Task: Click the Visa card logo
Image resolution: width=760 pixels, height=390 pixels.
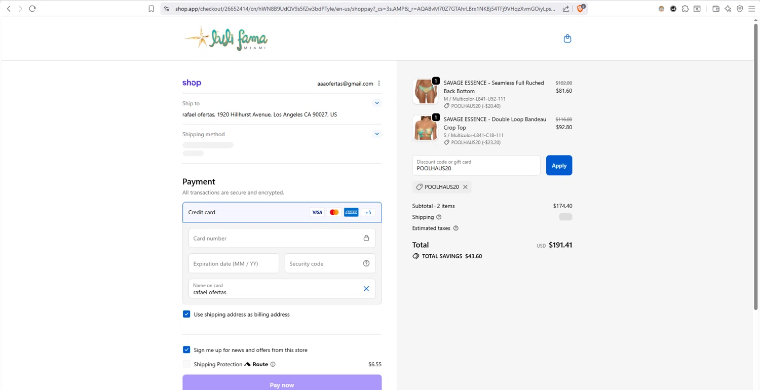Action: (317, 212)
